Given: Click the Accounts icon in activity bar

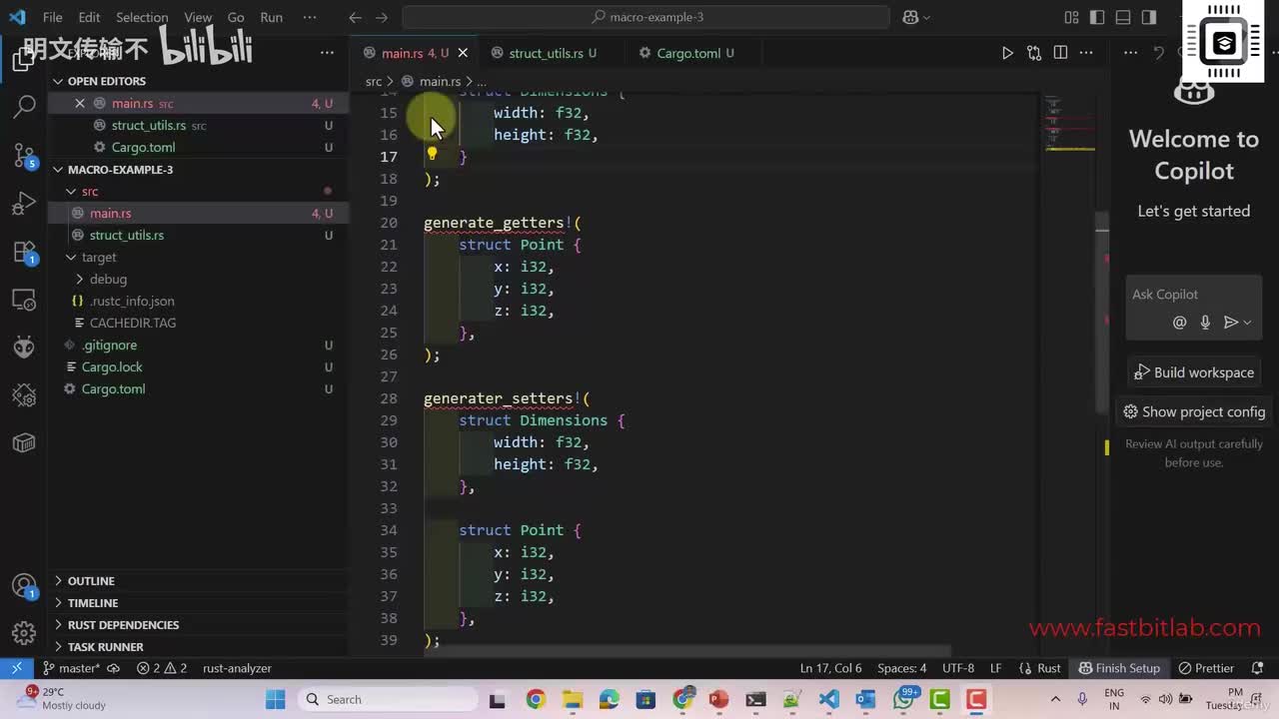Looking at the screenshot, I should [24, 586].
